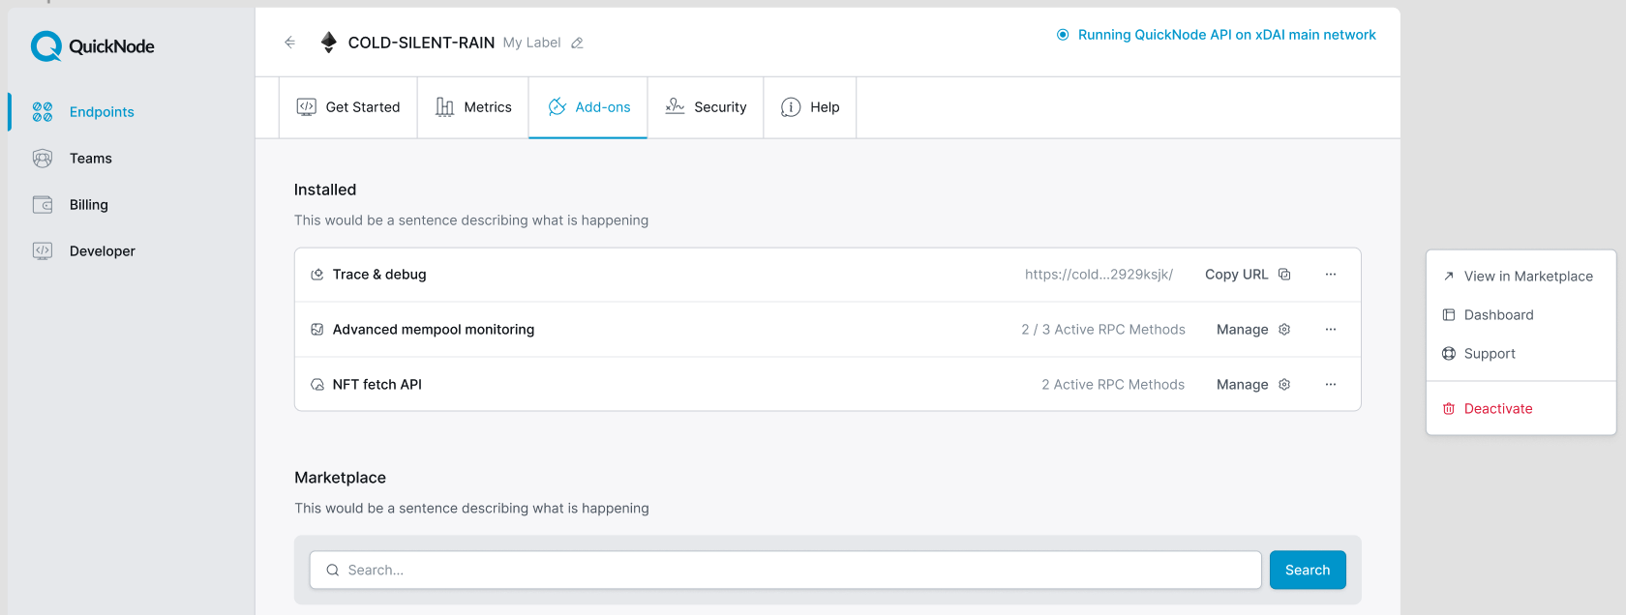Click the QuickNode logo
The width and height of the screenshot is (1626, 615).
click(93, 46)
